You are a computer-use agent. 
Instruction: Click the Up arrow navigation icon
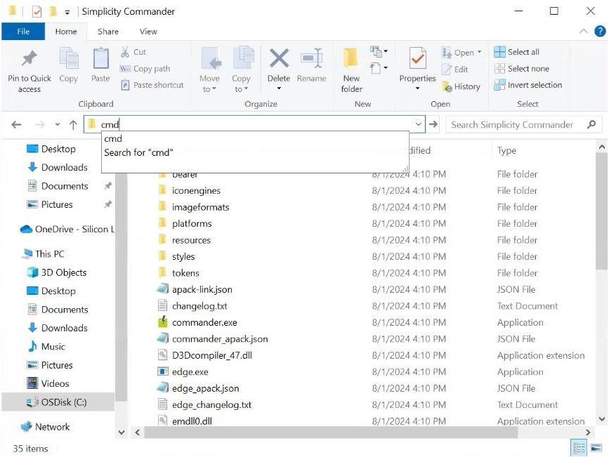click(x=73, y=125)
